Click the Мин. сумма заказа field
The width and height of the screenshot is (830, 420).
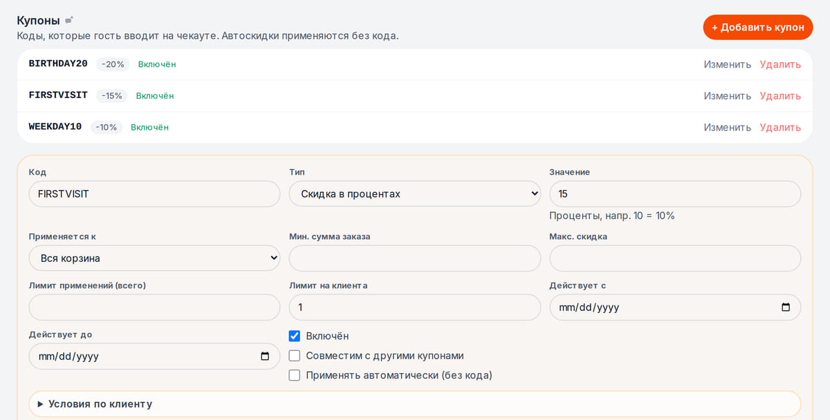coord(415,258)
